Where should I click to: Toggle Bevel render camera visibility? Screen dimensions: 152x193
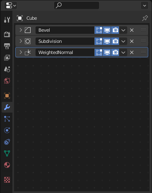coord(115,30)
